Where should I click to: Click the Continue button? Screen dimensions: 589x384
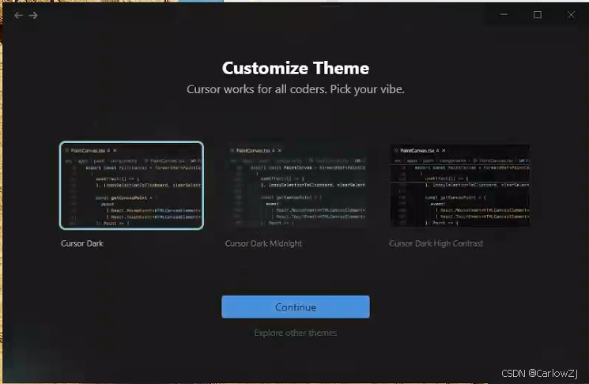[x=296, y=307]
